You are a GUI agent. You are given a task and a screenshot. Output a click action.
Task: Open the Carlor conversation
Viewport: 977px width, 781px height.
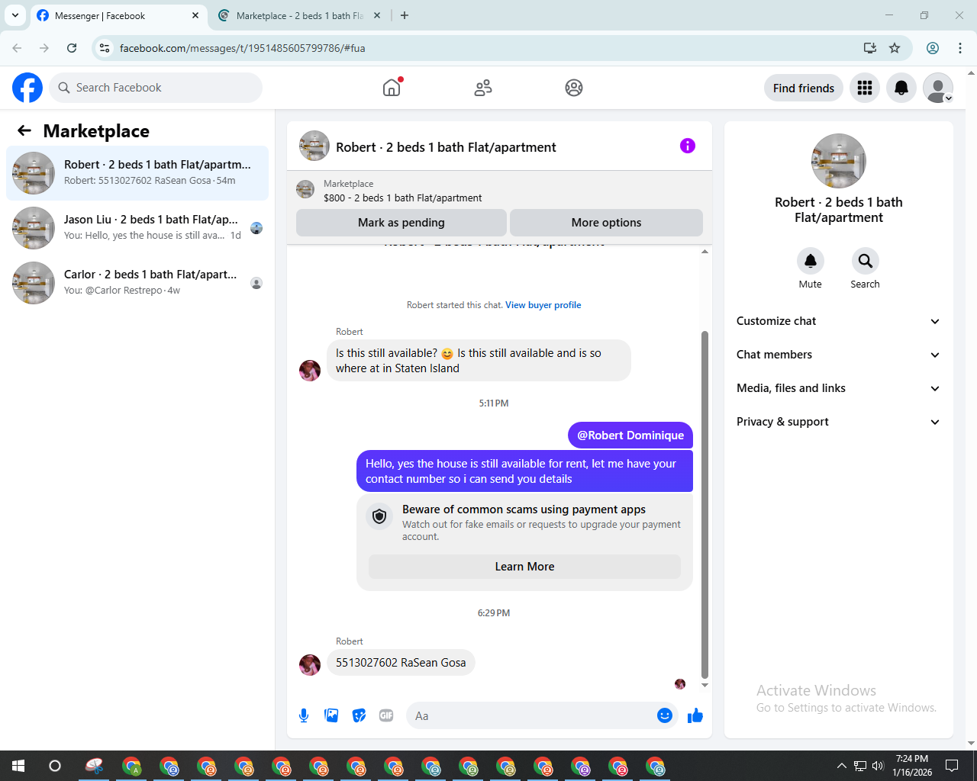(137, 283)
